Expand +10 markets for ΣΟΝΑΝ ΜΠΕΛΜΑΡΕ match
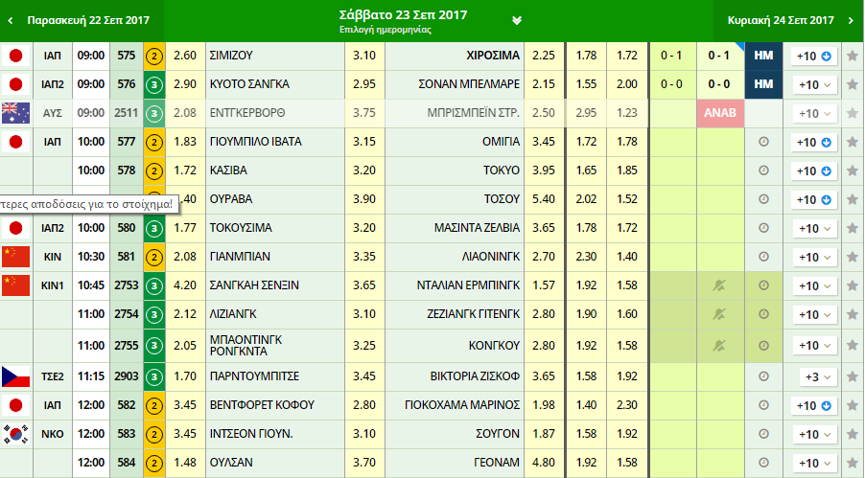This screenshot has width=865, height=478. pyautogui.click(x=813, y=84)
